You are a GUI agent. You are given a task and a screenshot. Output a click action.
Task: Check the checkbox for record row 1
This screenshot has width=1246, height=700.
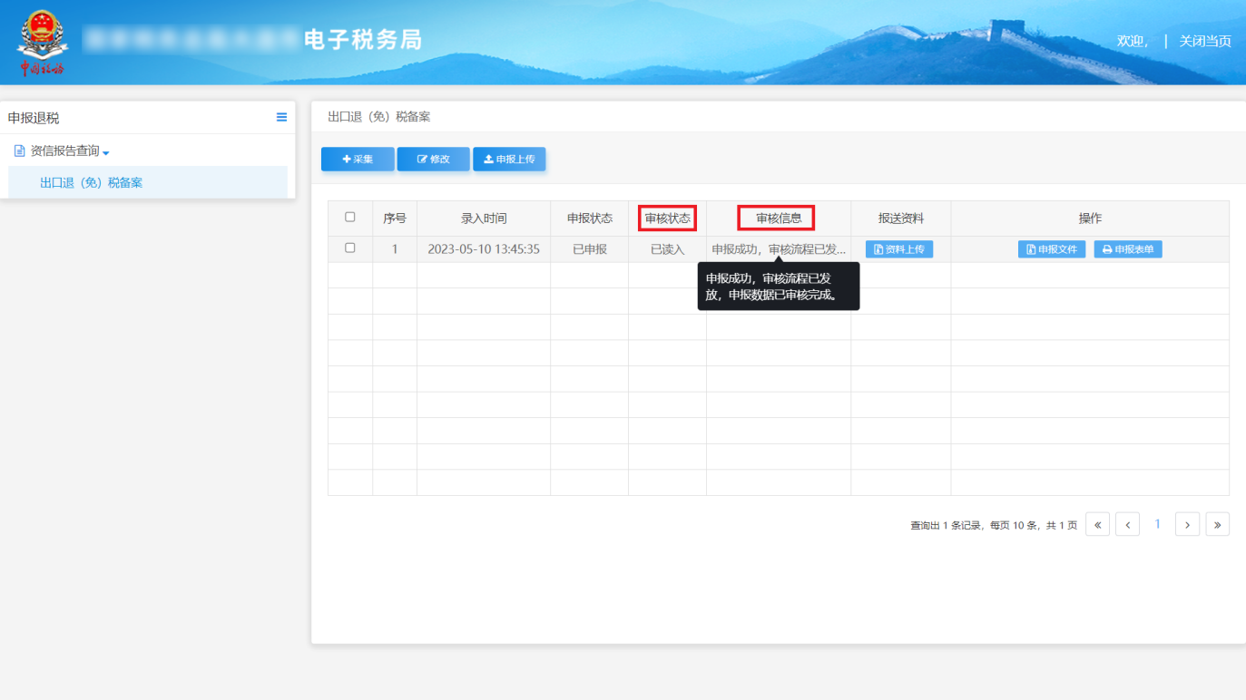(350, 248)
